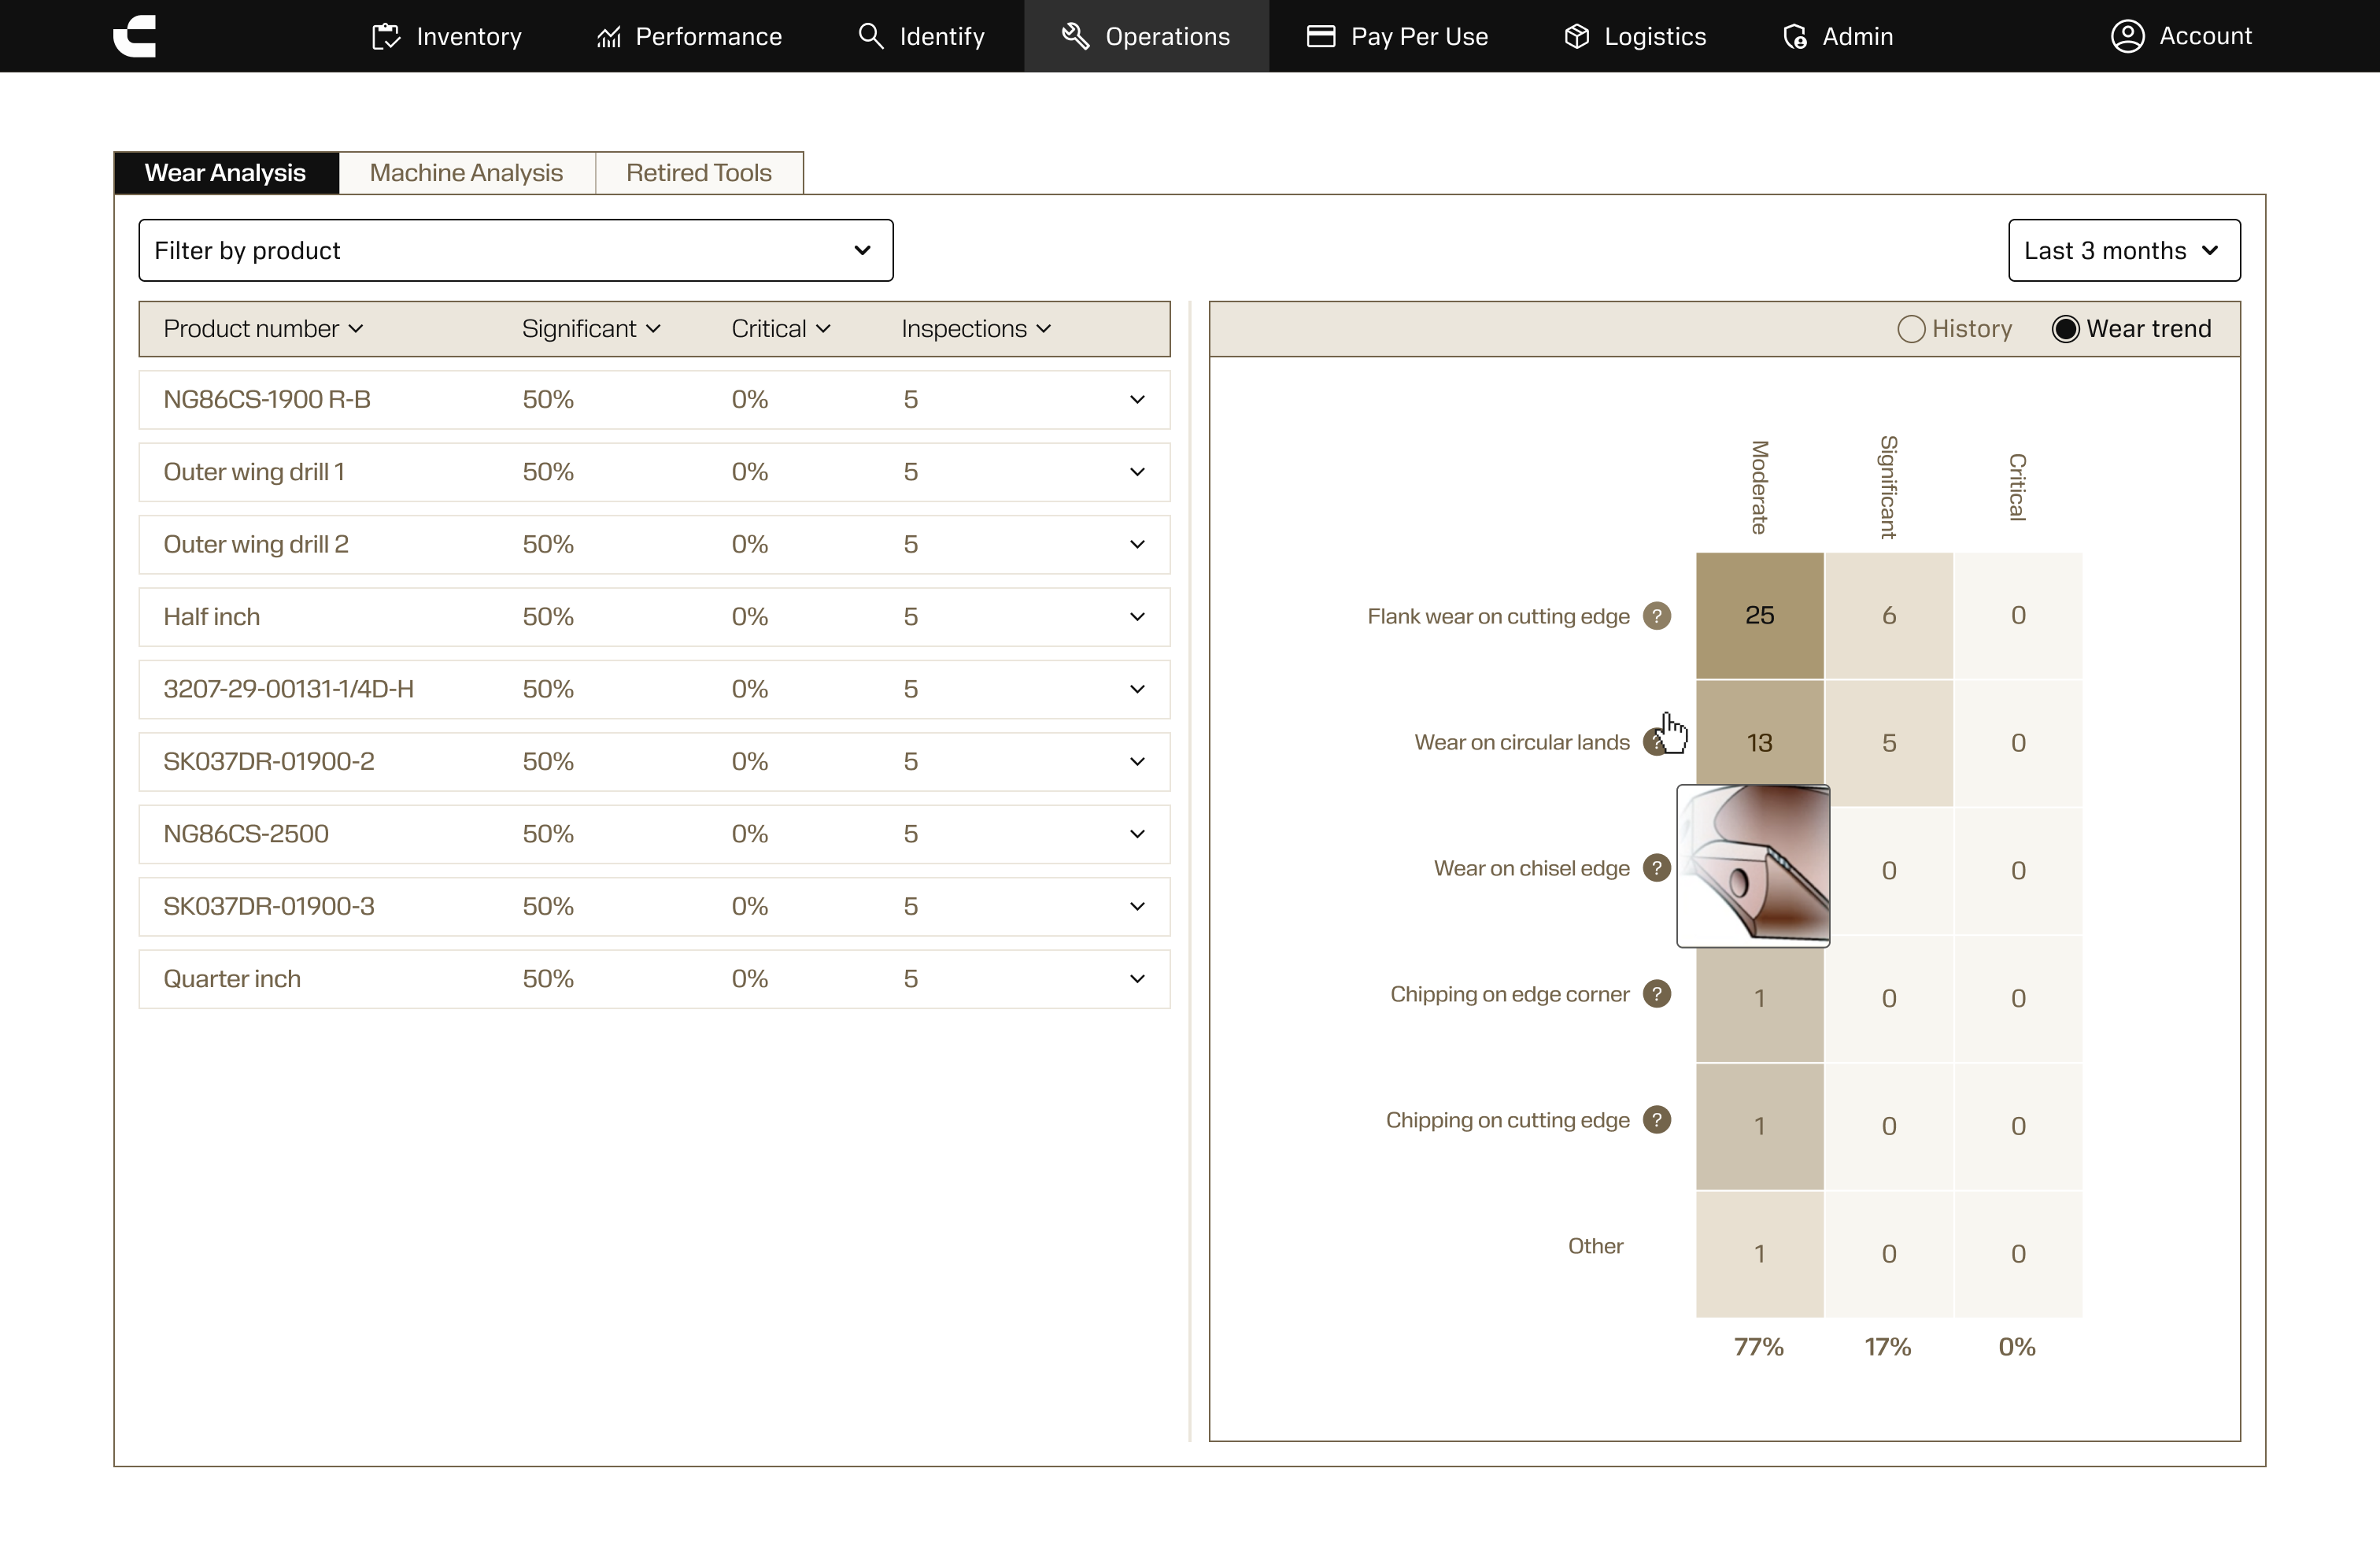Open Account profile menu
Viewport: 2380px width, 1546px height.
pyautogui.click(x=2181, y=36)
